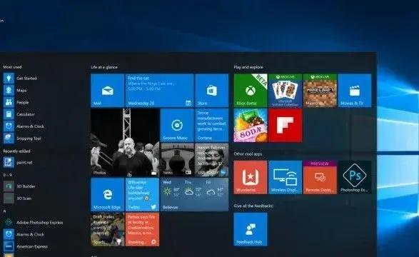The width and height of the screenshot is (419, 257).
Task: Click the Give all the feedbacks! heading
Action: point(253,206)
